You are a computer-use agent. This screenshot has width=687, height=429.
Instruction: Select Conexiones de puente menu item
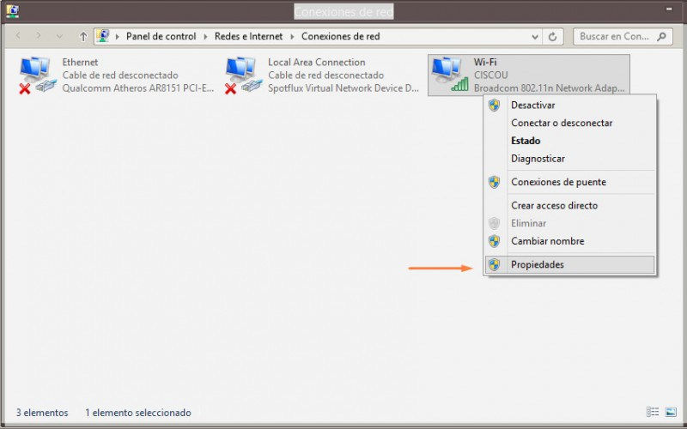pyautogui.click(x=570, y=182)
